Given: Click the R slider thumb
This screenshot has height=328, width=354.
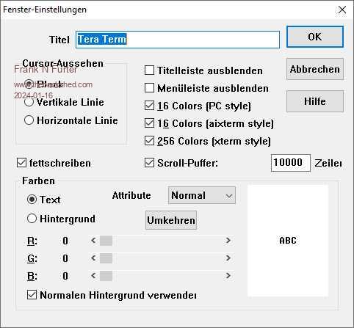Looking at the screenshot, I should coord(106,241).
